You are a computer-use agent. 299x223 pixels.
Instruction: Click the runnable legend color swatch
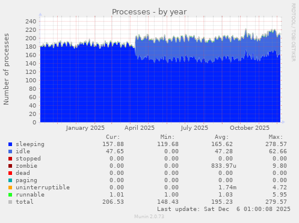[10, 195]
